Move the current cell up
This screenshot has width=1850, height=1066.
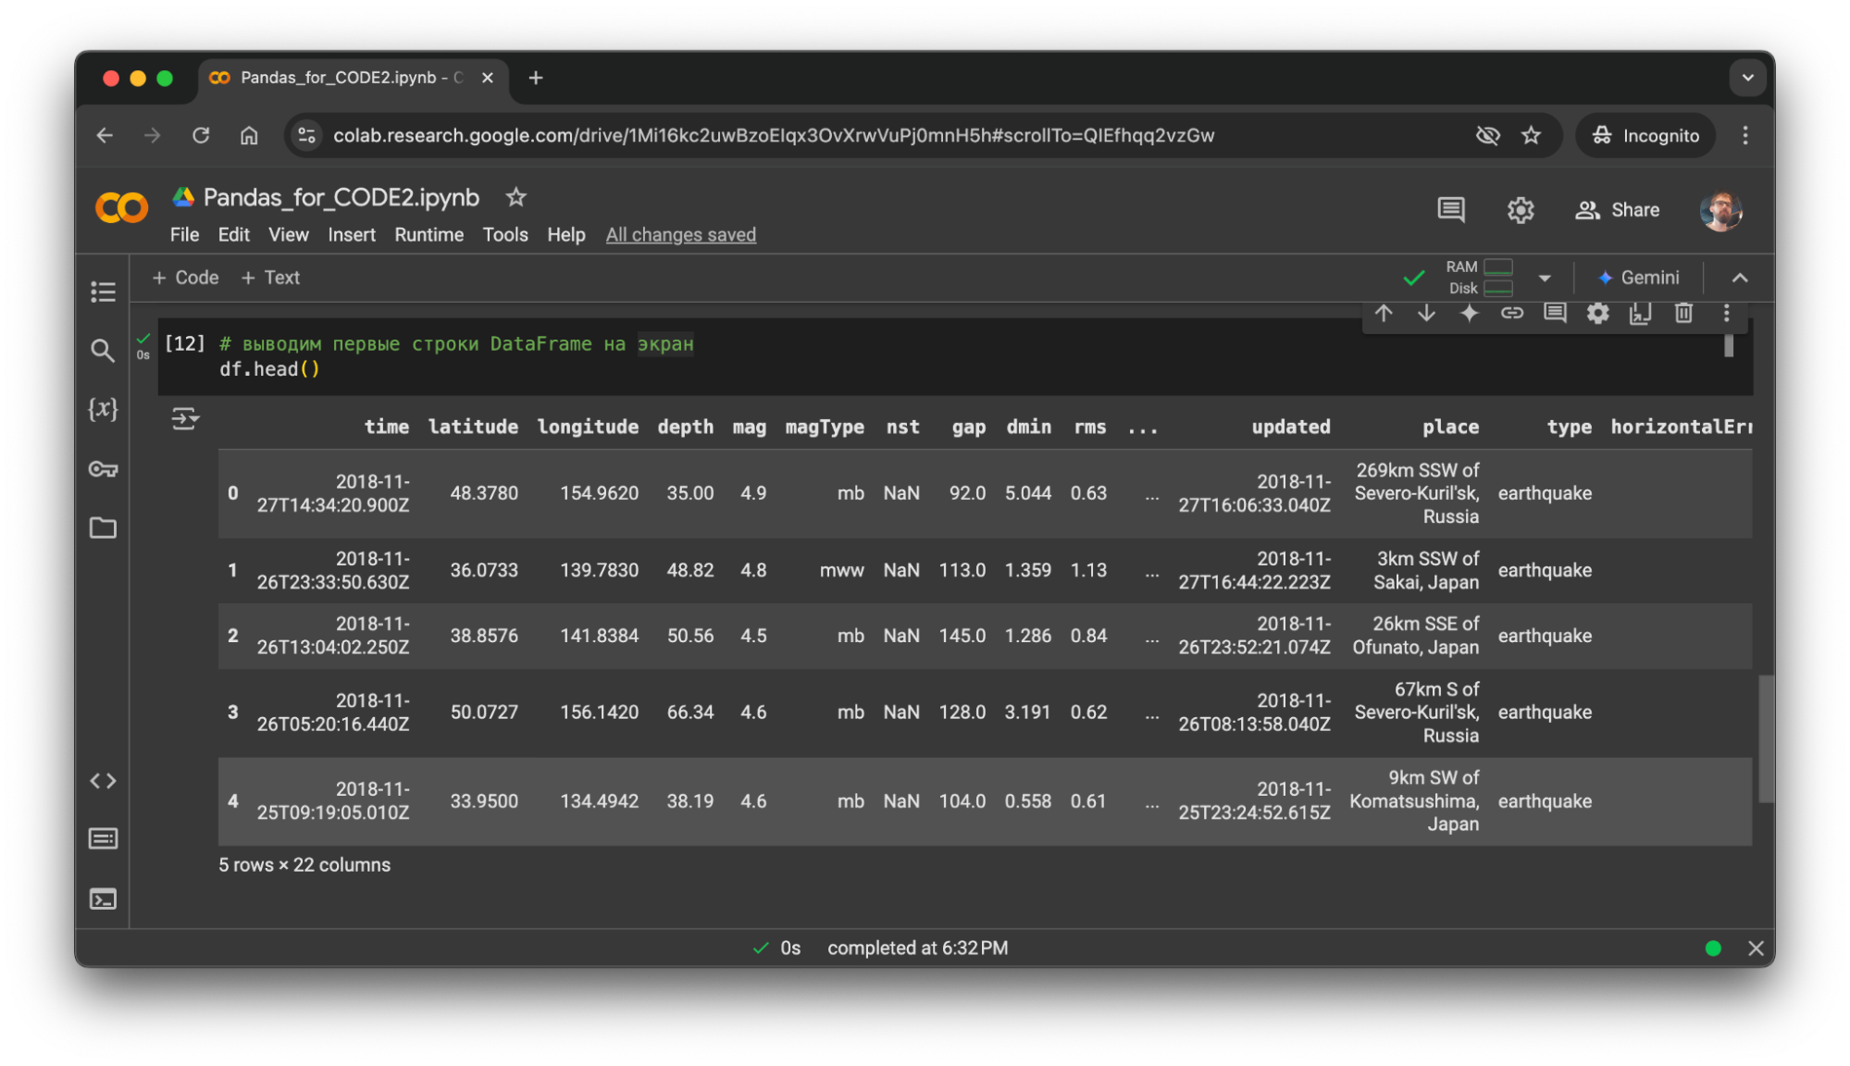(1384, 314)
